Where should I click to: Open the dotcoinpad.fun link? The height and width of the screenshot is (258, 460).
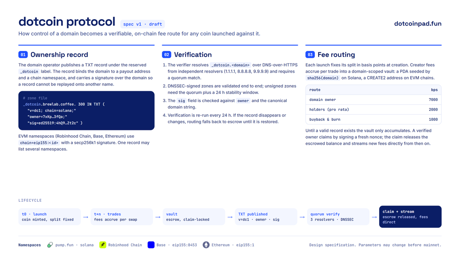click(418, 24)
